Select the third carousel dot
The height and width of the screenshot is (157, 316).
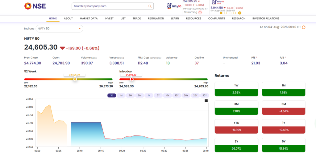click(230, 13)
